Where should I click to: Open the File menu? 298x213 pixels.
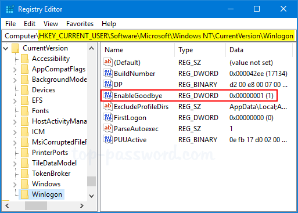pos(10,24)
